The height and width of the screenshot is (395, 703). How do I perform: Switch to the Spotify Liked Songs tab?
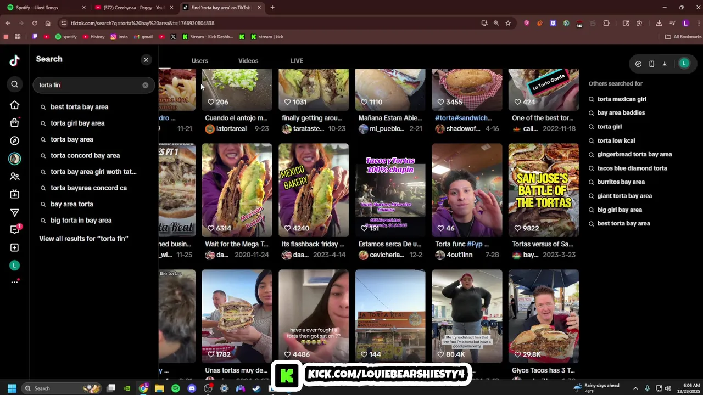pos(47,8)
